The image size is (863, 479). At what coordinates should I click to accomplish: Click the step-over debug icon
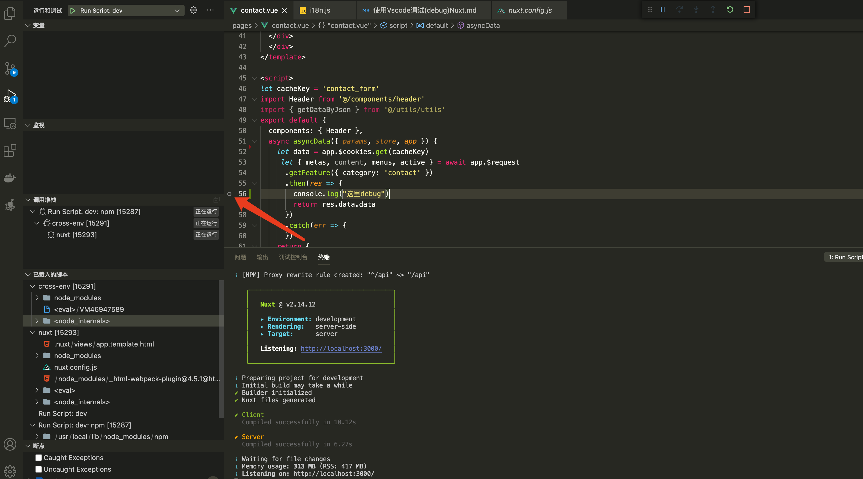pos(679,9)
